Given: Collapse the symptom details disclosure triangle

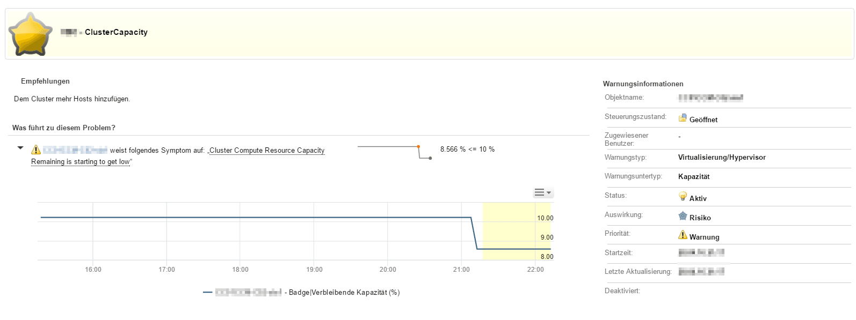Looking at the screenshot, I should (20, 148).
